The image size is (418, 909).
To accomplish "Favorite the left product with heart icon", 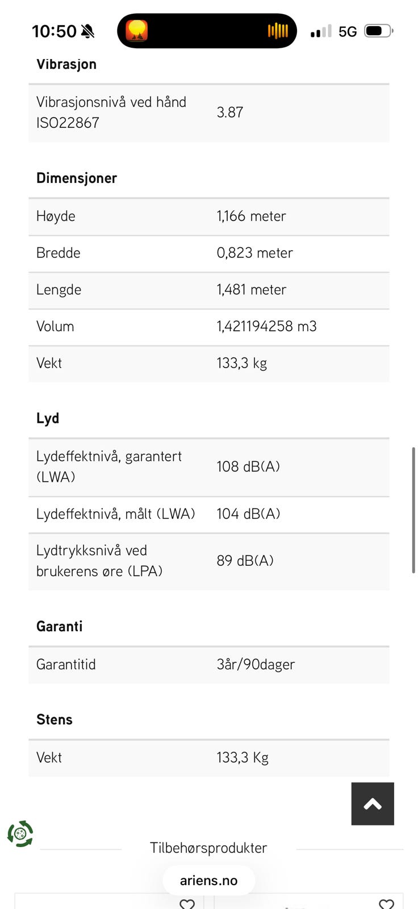I will coord(187,903).
